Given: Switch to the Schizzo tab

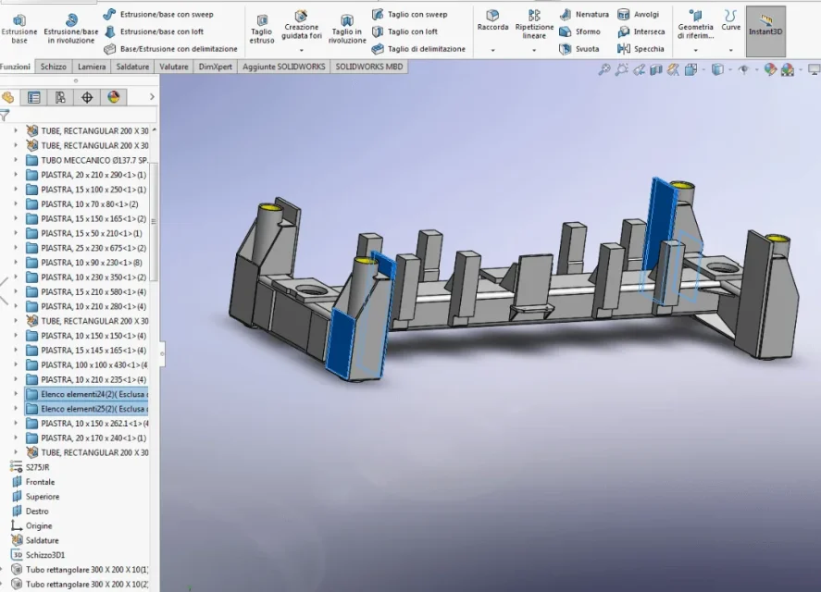Looking at the screenshot, I should [x=54, y=67].
